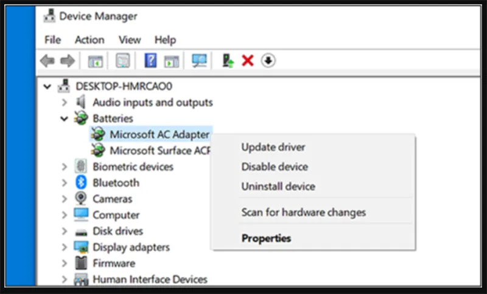The image size is (487, 294).
Task: Expand the Bluetooth category chevron
Action: point(65,183)
